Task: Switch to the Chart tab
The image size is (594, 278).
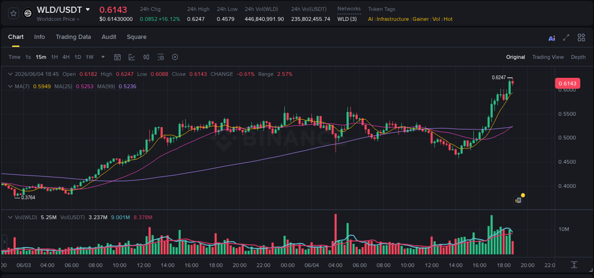Action: (x=16, y=37)
